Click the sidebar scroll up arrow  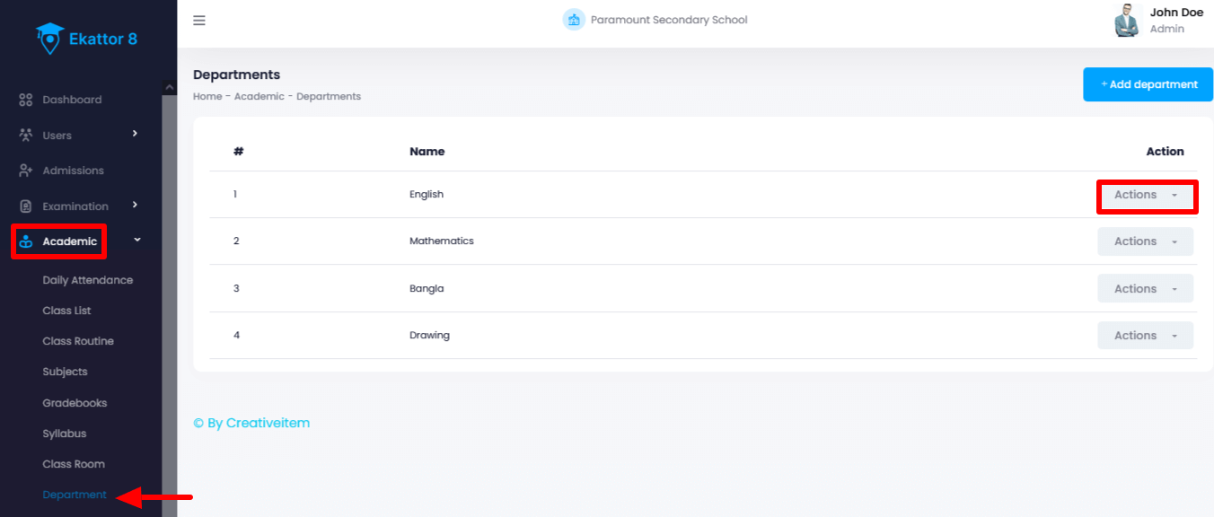(169, 87)
